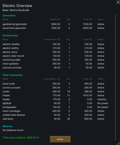Click the Total power balance text
Image resolution: width=120 pixels, height=145 pixels.
(21, 138)
